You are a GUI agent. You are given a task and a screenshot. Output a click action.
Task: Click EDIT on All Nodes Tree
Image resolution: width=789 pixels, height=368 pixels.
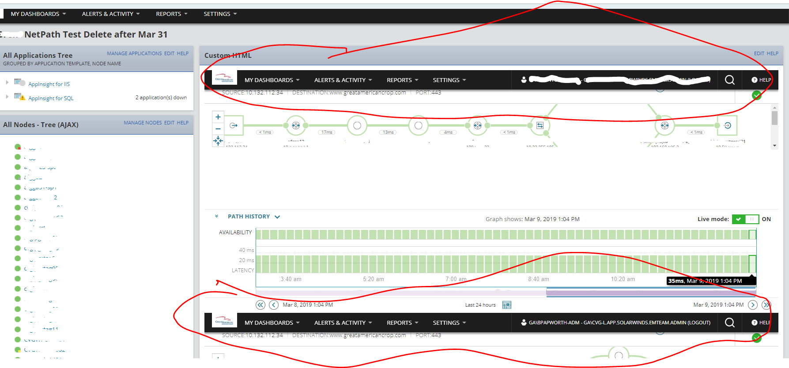click(x=170, y=123)
